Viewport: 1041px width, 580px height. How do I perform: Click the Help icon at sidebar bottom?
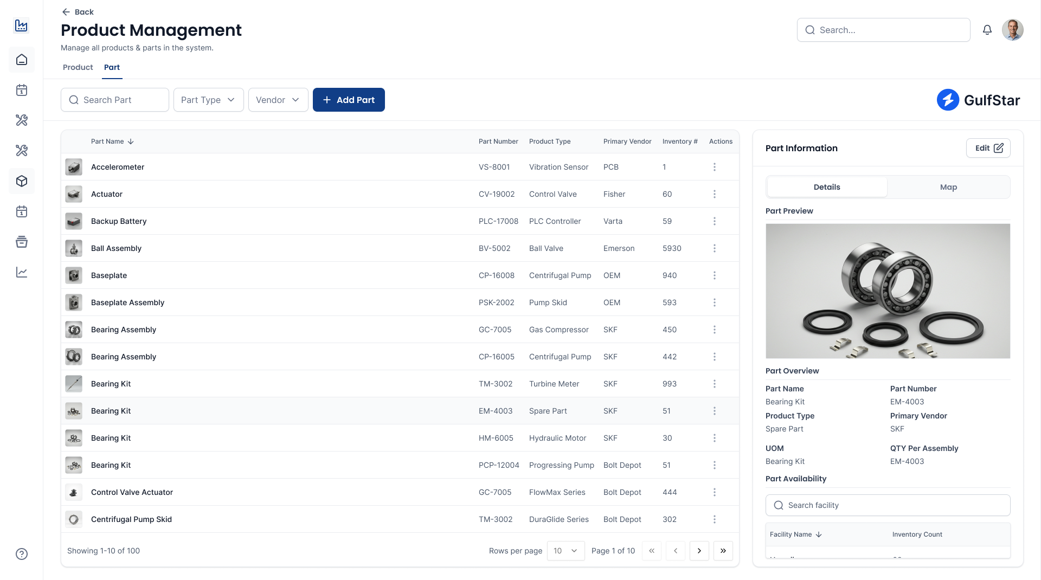(22, 554)
